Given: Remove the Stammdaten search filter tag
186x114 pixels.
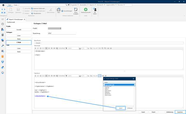Looking at the screenshot, I should (x=88, y=5).
